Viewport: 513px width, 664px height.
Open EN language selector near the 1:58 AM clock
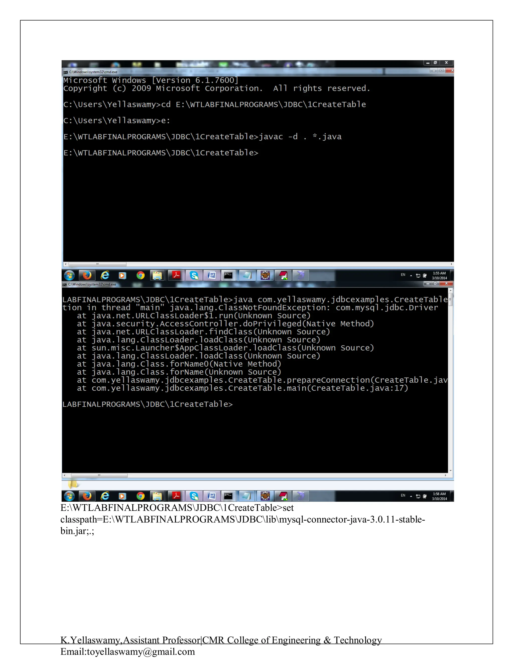pos(403,496)
